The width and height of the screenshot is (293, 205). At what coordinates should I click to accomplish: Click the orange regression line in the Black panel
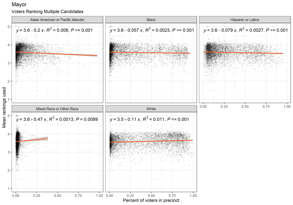click(151, 53)
